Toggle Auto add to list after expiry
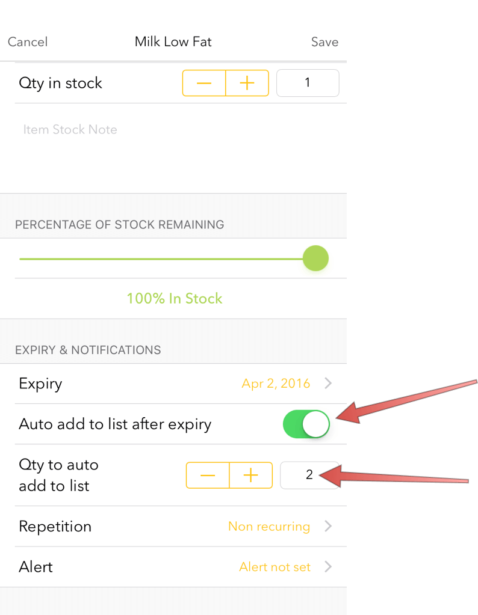 coord(306,424)
